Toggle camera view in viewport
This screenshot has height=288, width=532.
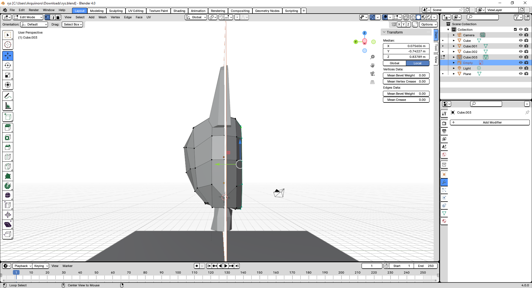[x=372, y=74]
